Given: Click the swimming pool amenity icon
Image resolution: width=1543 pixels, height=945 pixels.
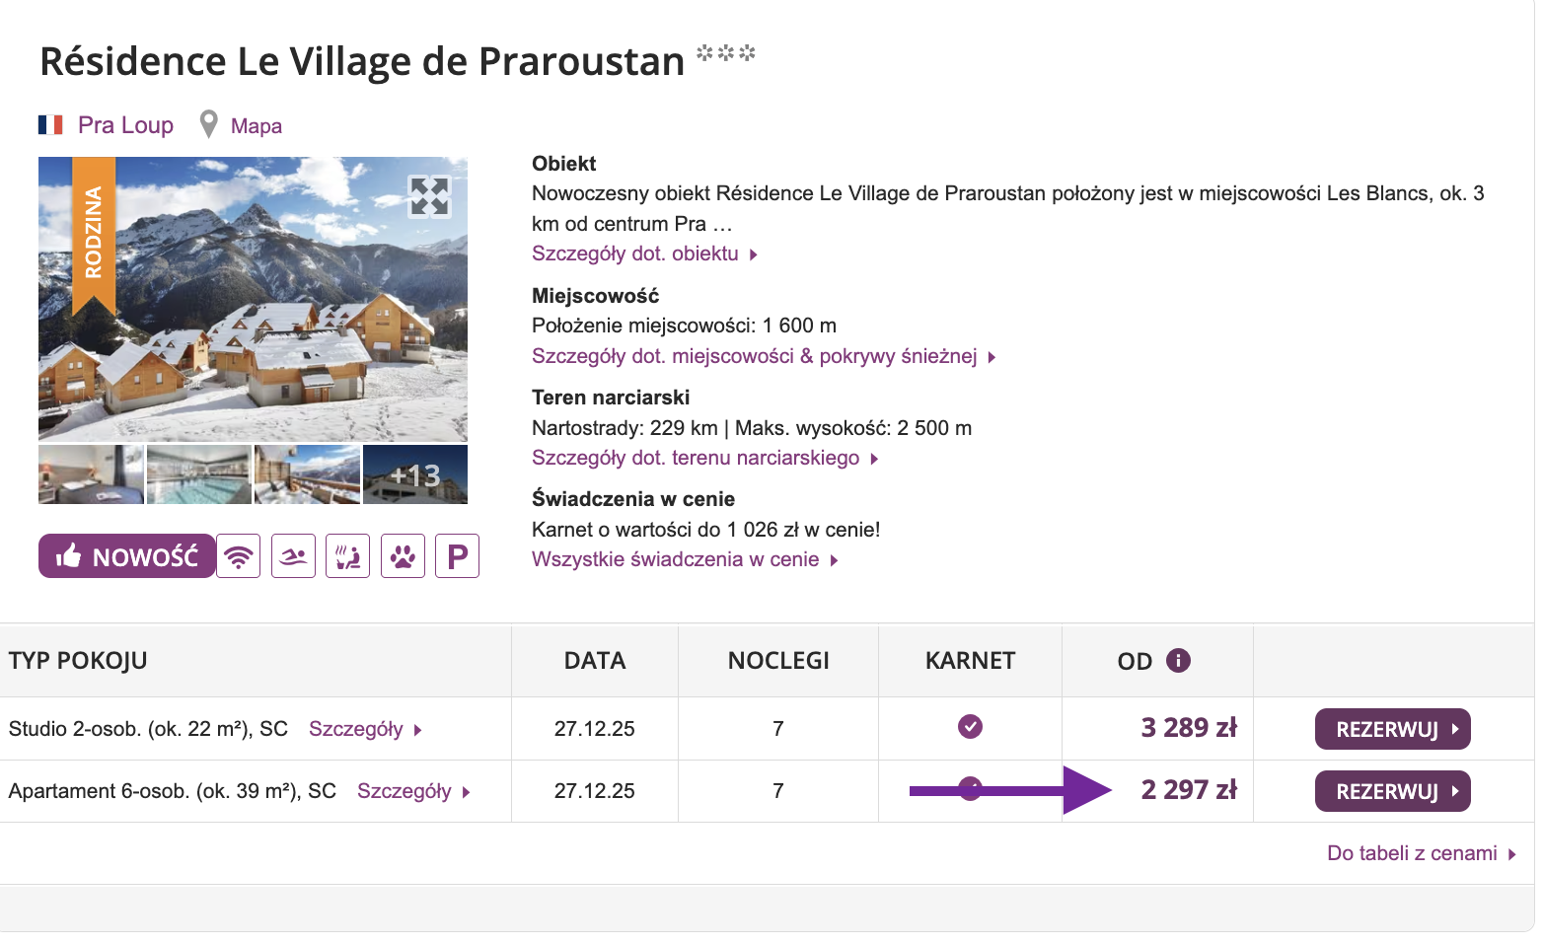Looking at the screenshot, I should point(293,555).
